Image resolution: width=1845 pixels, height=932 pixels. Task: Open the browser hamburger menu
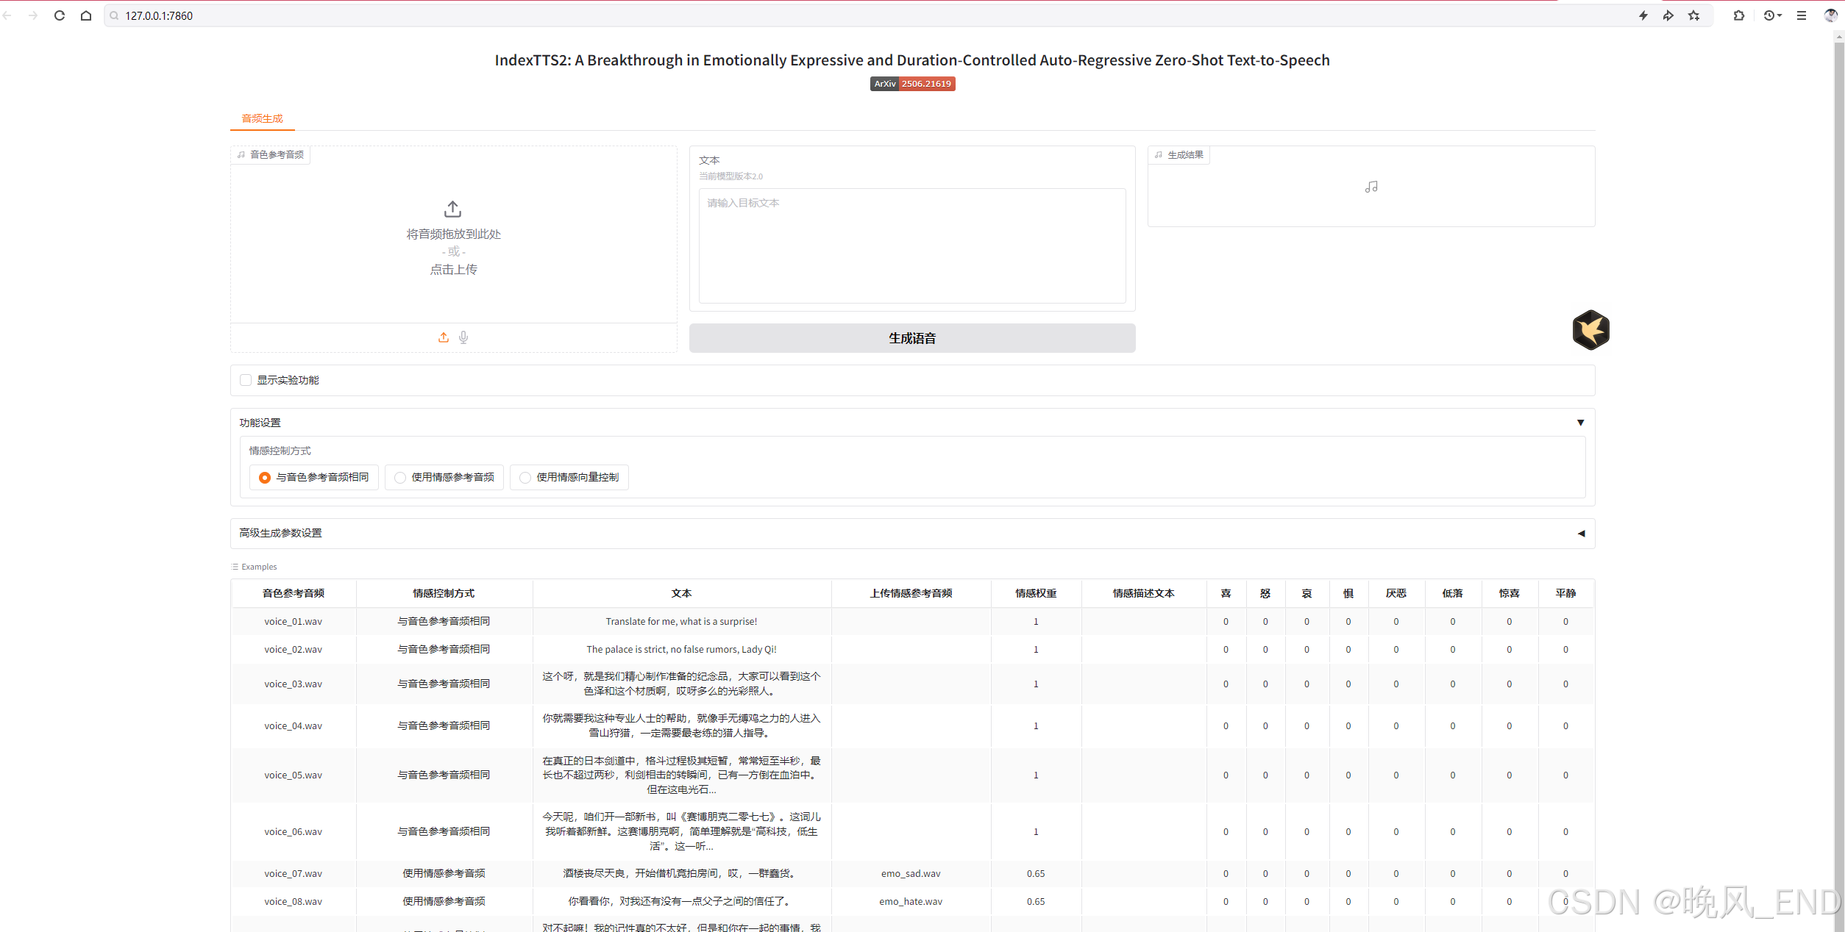[x=1802, y=15]
